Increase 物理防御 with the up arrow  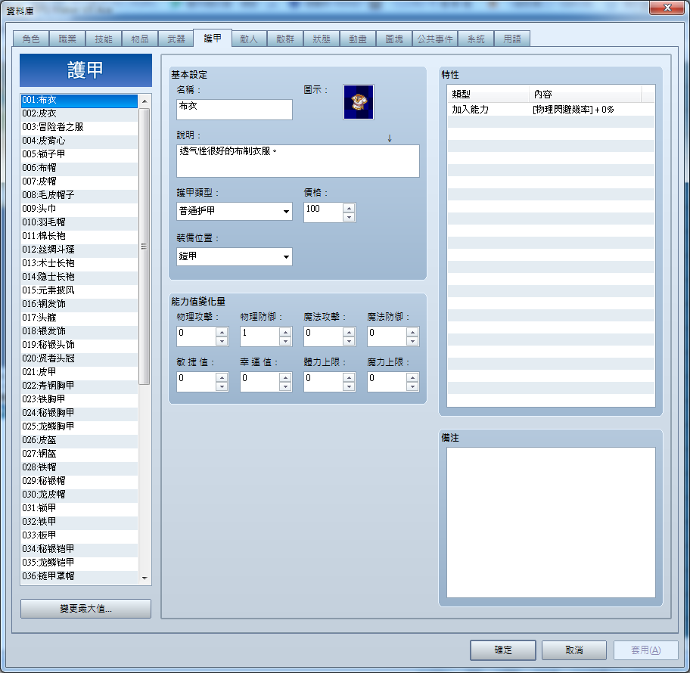285,332
